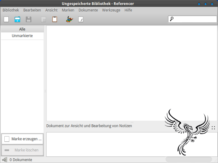Click the floppy disk save icon
The image size is (218, 163).
coord(29,19)
